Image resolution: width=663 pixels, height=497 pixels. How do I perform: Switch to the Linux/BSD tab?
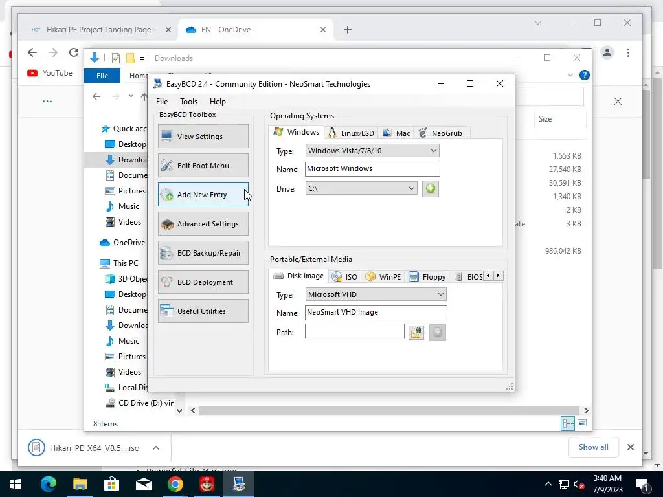coord(352,133)
